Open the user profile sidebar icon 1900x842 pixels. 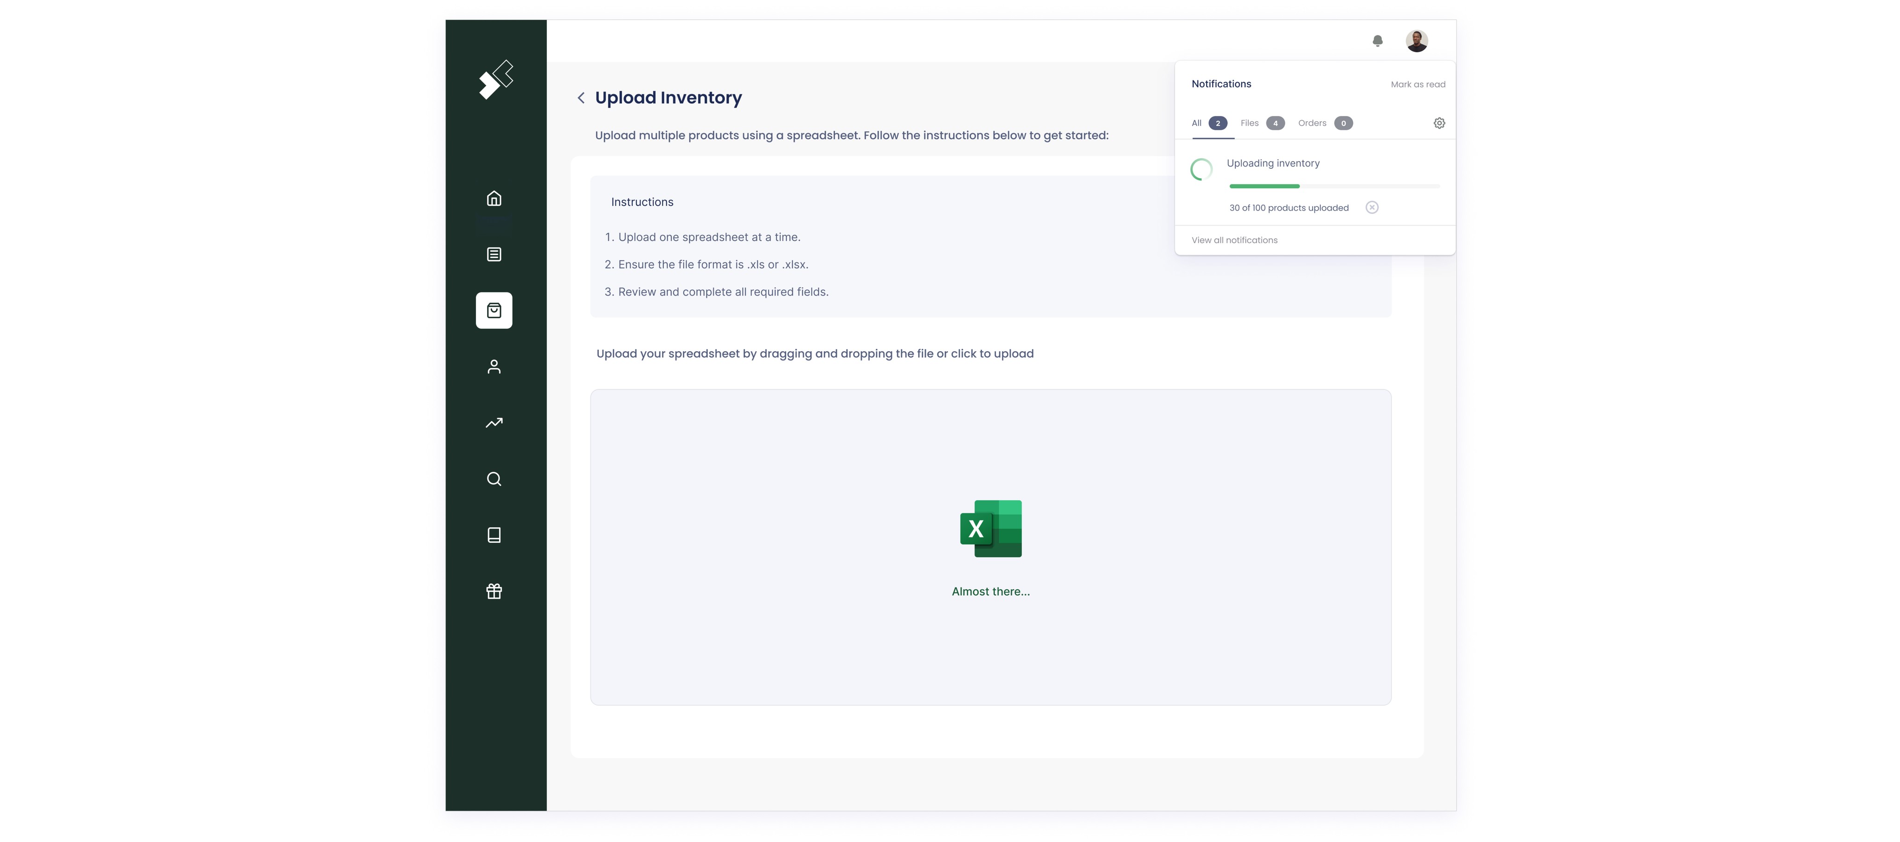(494, 367)
